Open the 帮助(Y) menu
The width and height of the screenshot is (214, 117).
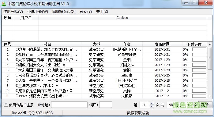point(86,12)
